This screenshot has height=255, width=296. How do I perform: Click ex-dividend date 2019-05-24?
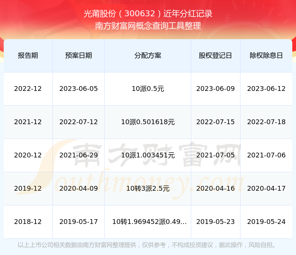click(266, 222)
